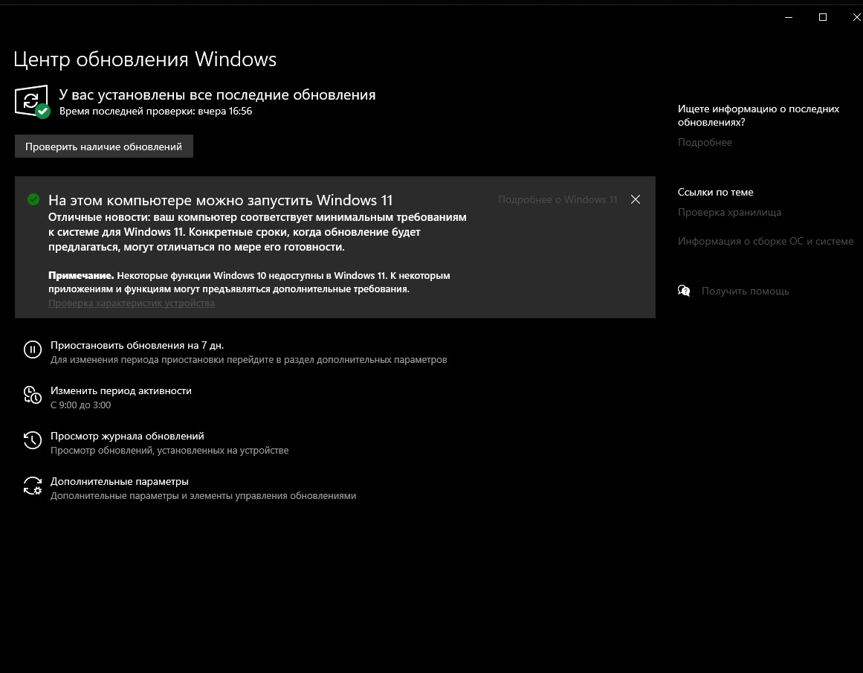Click the 'Примечание.' note text
The height and width of the screenshot is (673, 863).
(x=82, y=275)
